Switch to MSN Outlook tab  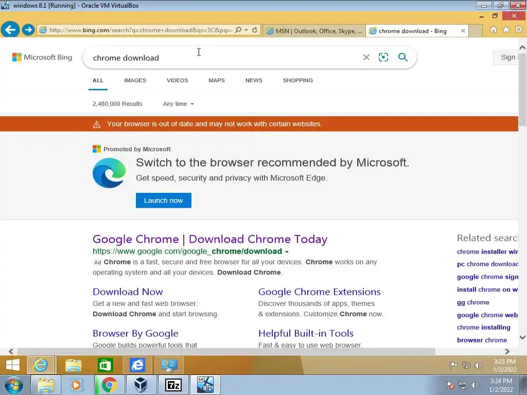pyautogui.click(x=314, y=31)
